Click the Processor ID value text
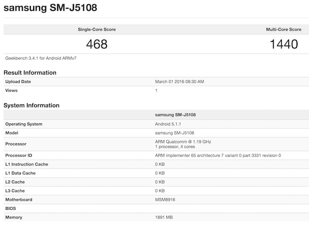 pos(218,156)
